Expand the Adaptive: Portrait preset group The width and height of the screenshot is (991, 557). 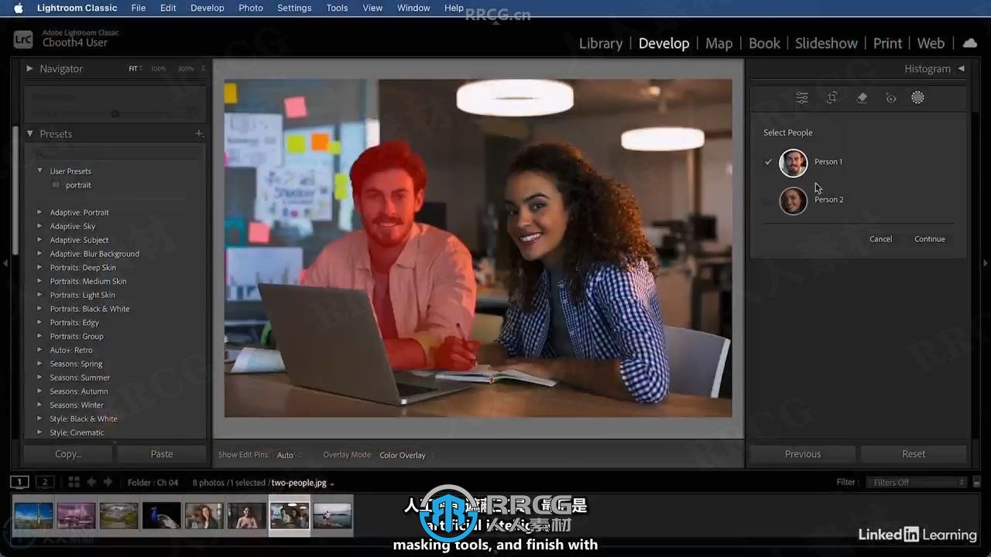coord(39,212)
